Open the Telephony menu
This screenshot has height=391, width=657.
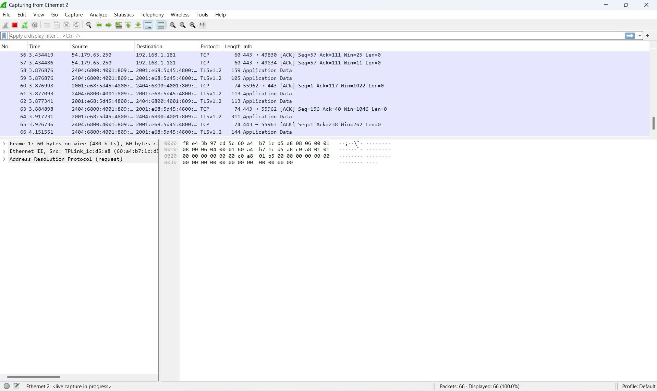click(x=152, y=14)
